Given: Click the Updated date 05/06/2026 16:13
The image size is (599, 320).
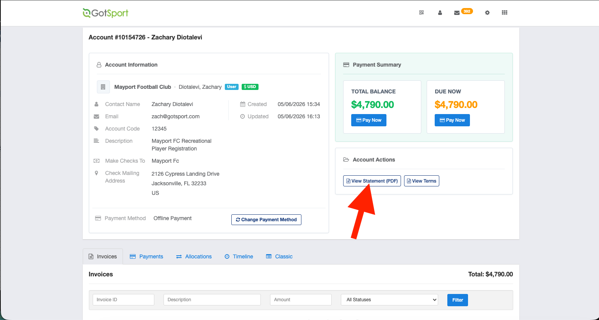Looking at the screenshot, I should tap(299, 116).
